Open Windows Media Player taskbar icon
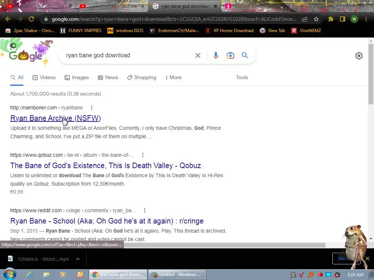Screen dimensions: 374x280 pyautogui.click(x=63, y=275)
